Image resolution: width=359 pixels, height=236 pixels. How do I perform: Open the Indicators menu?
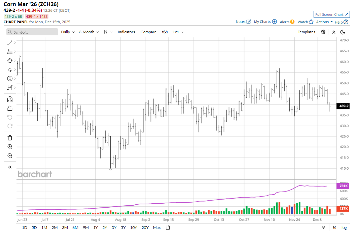tap(126, 32)
